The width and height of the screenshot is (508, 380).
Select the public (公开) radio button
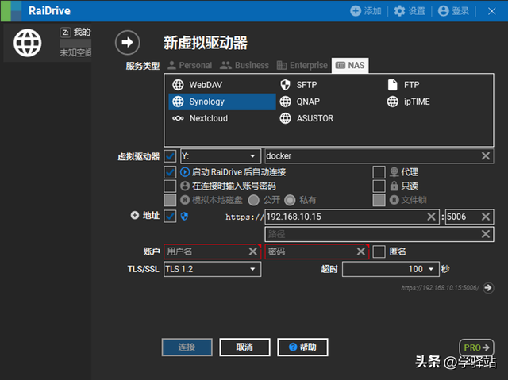[254, 200]
